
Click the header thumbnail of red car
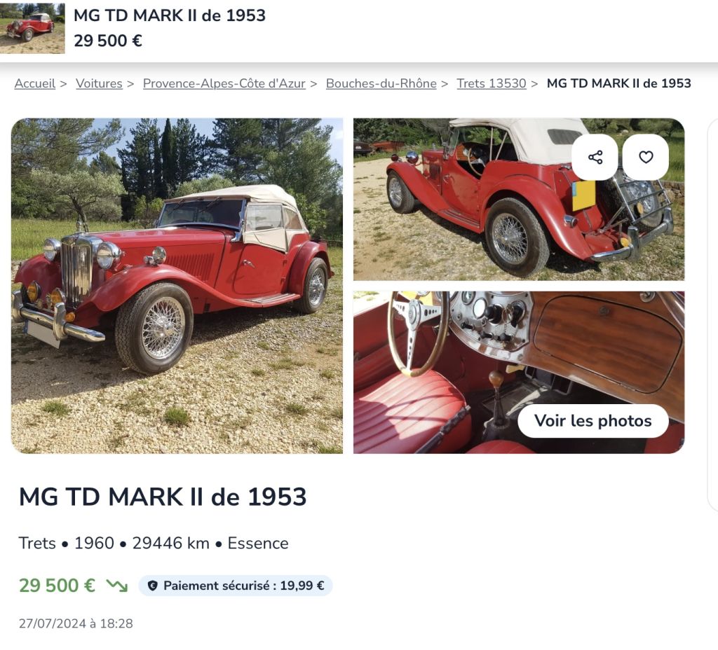pos(32,28)
